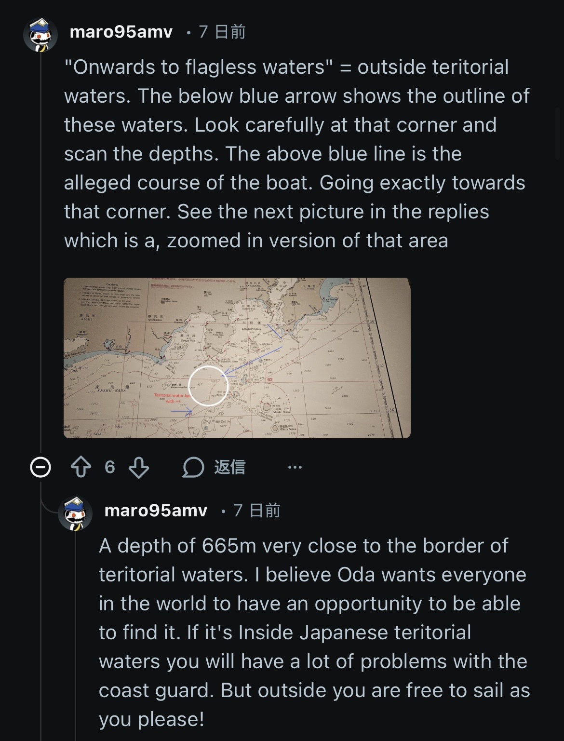
Task: Tap the speech bubble reply icon
Action: pyautogui.click(x=194, y=467)
